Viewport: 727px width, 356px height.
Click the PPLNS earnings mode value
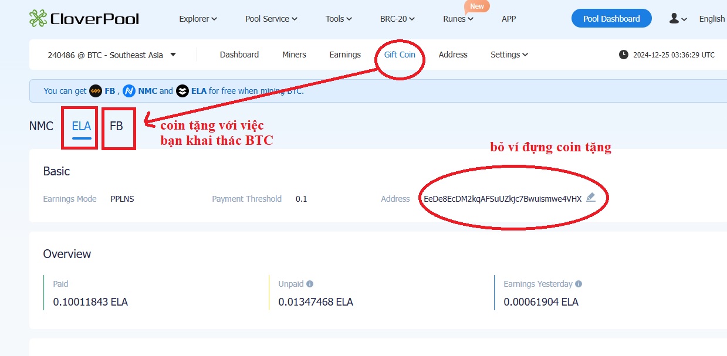click(122, 199)
